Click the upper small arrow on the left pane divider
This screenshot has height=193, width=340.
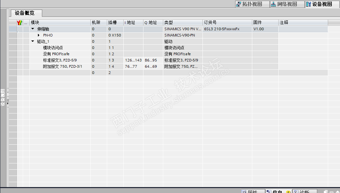[x=8, y=92]
